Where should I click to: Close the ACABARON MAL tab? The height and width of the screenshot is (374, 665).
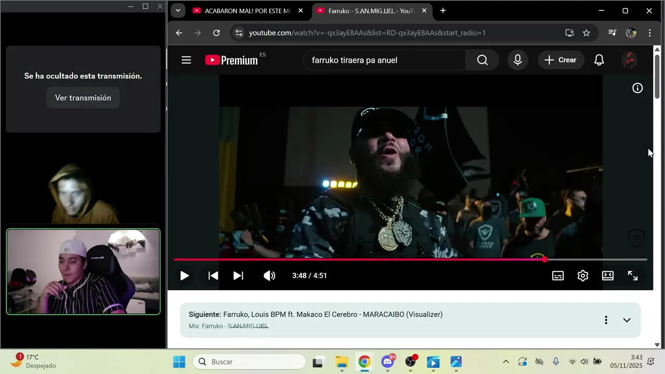coord(300,11)
